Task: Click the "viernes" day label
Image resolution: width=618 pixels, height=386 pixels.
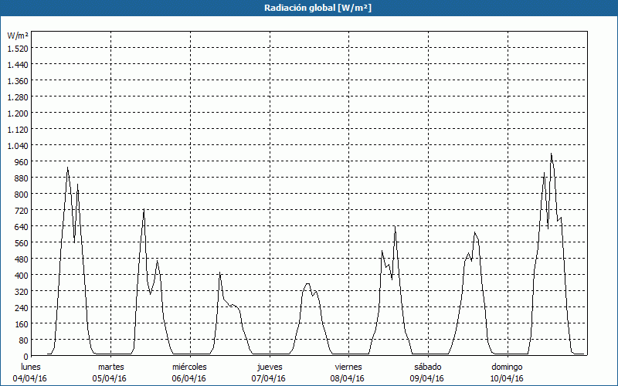Action: point(348,367)
